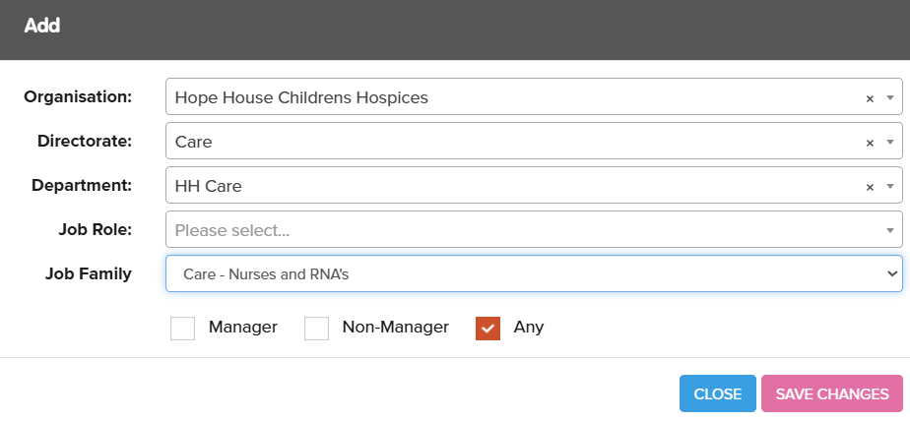Expand the Directorate dropdown arrow
Image resolution: width=910 pixels, height=421 pixels.
pyautogui.click(x=889, y=143)
